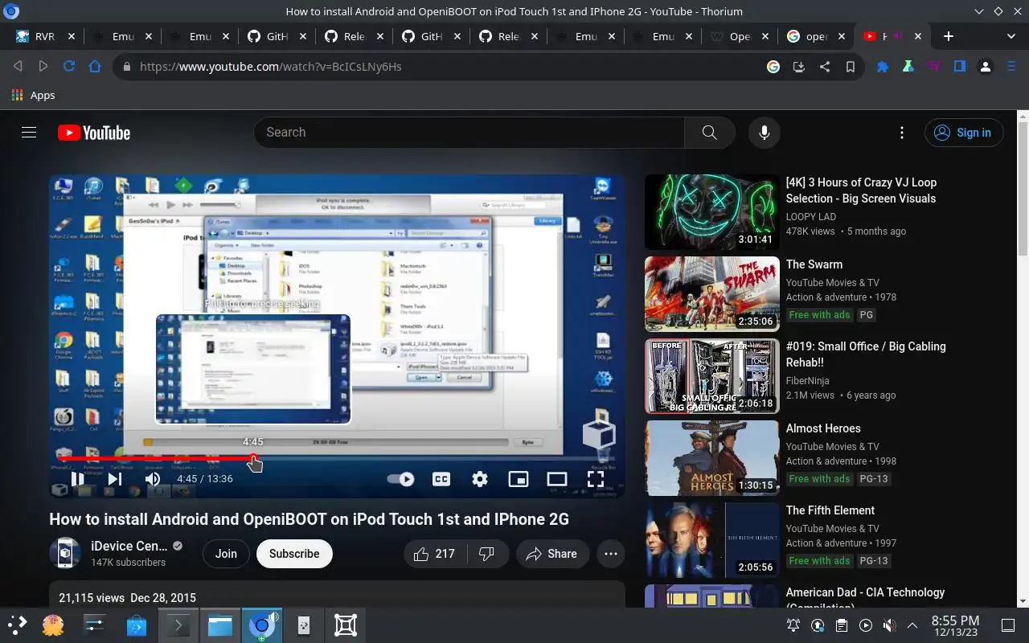1029x643 pixels.
Task: Open more actions menu below the video
Action: 611,554
